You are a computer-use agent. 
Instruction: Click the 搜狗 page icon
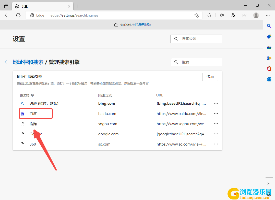[x=22, y=124]
